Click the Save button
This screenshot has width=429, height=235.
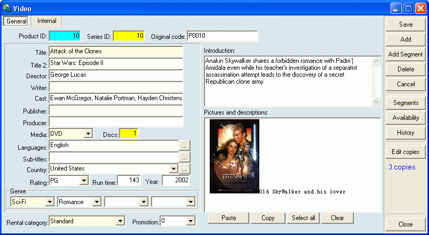point(406,25)
